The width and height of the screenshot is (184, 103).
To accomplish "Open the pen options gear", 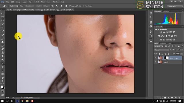I will (66, 6).
